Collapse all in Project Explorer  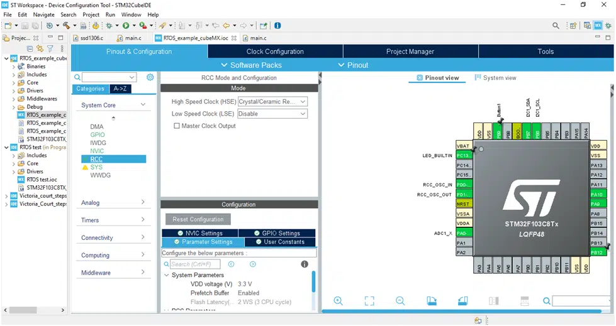pos(30,48)
